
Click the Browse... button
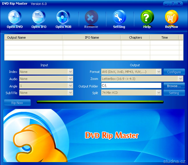174,86
